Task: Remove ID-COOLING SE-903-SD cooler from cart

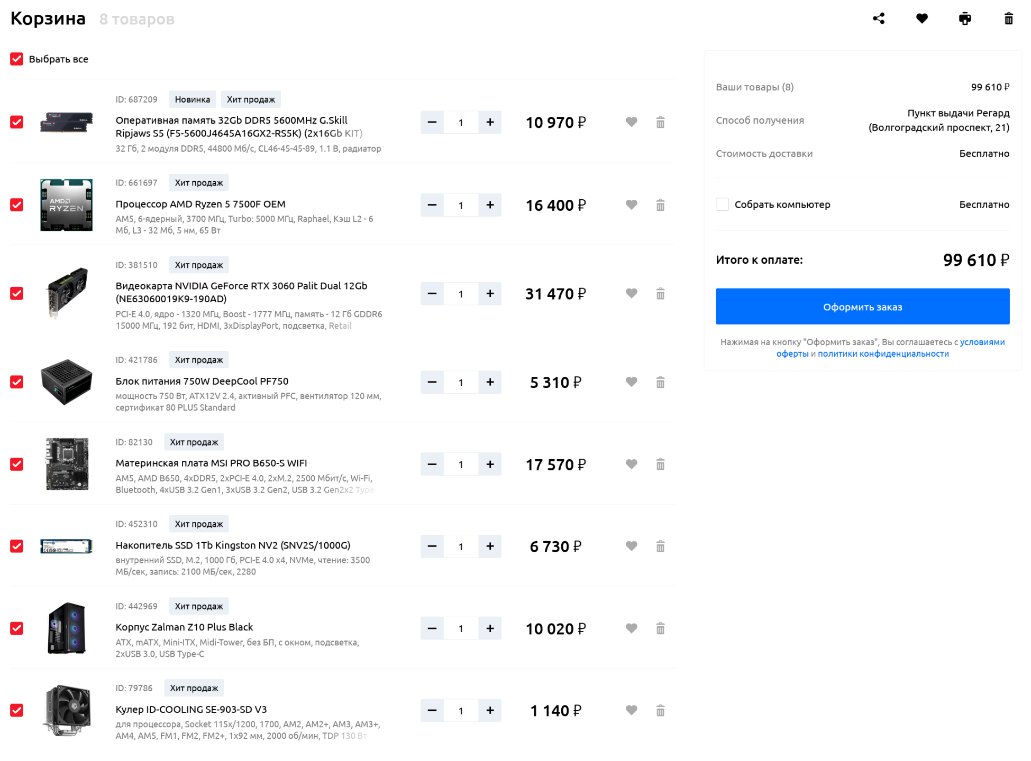Action: click(660, 711)
